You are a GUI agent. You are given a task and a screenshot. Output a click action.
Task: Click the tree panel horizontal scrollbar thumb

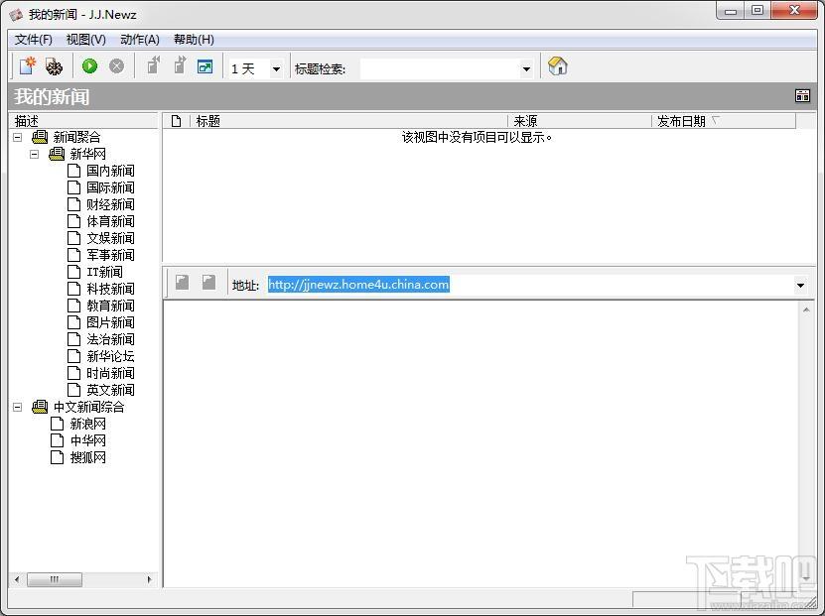55,579
